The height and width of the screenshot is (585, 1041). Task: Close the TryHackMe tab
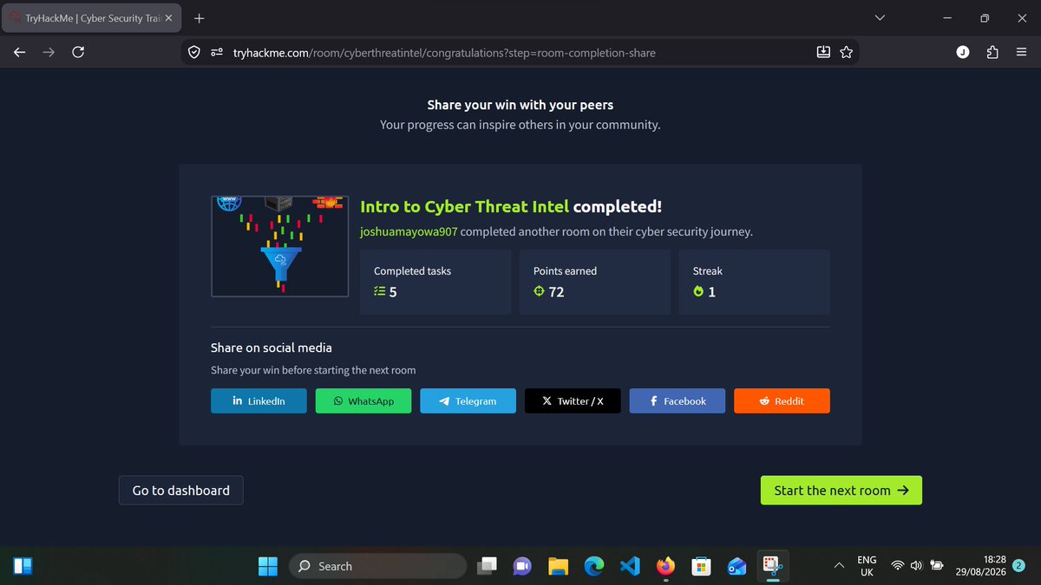[x=168, y=18]
